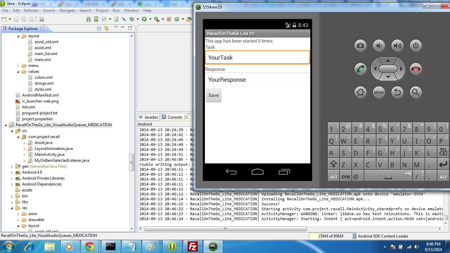This screenshot has height=253, width=450.
Task: Click Run External Tools toolbox icon
Action: tap(157, 19)
